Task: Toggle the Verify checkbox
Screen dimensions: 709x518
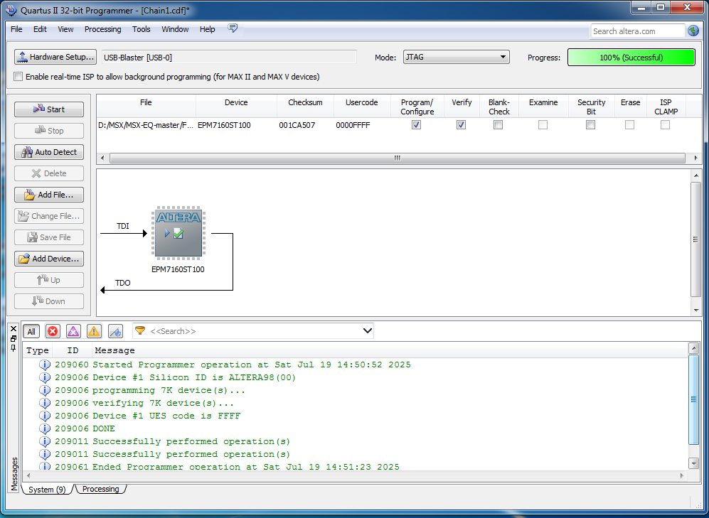Action: point(461,124)
